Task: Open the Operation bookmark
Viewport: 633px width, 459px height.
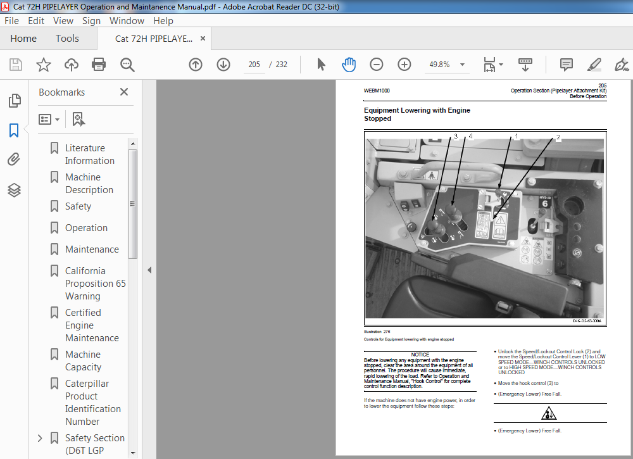Action: point(86,228)
